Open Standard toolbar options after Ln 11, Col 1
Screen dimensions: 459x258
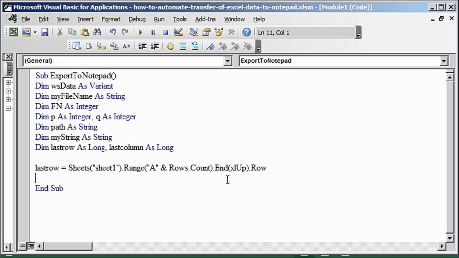[x=359, y=33]
